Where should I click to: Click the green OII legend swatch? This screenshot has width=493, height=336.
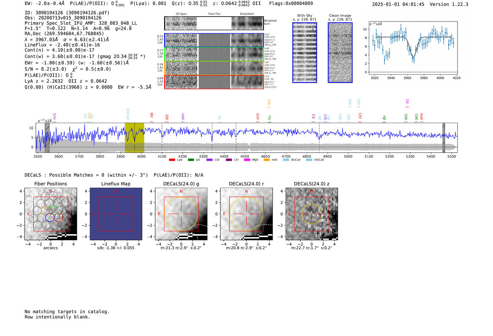[x=191, y=160]
